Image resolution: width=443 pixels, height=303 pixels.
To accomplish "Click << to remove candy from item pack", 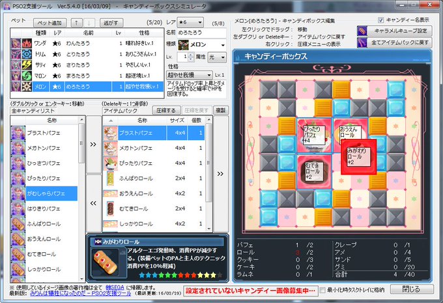I will 93,203.
